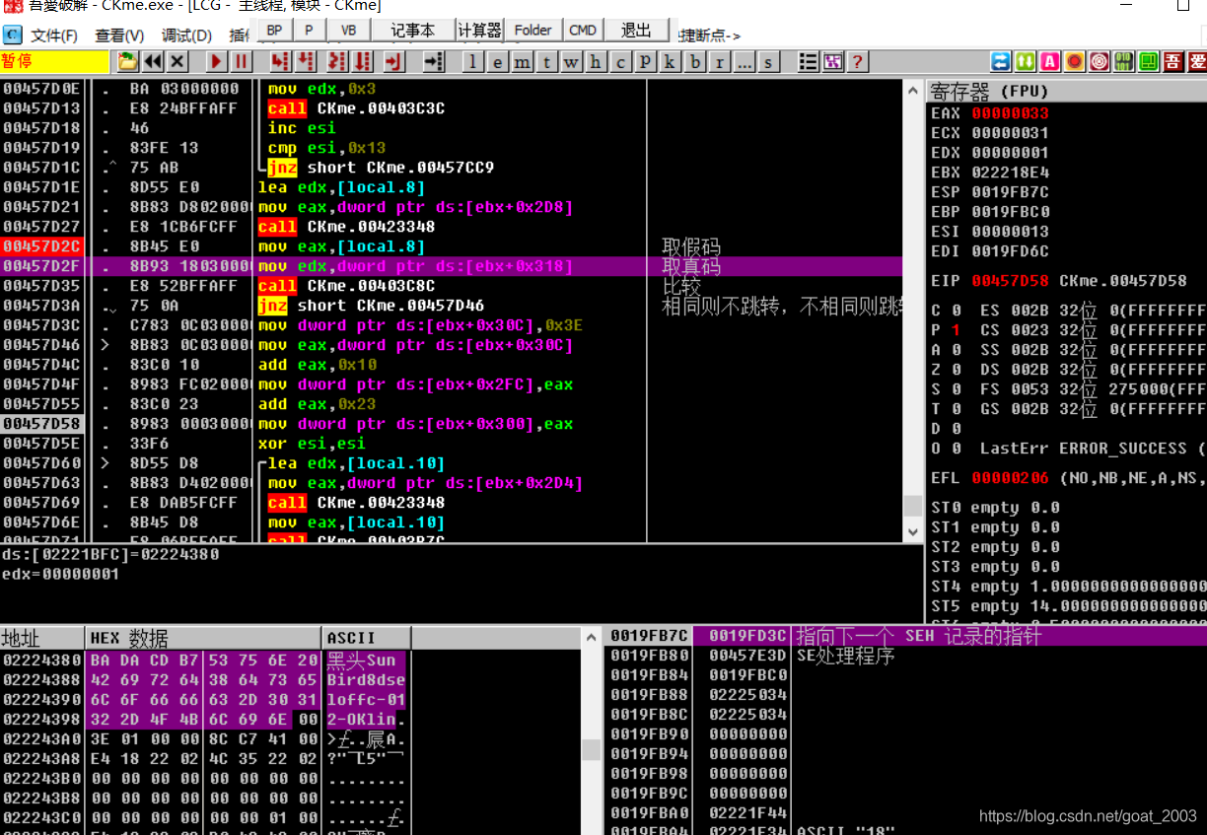Click the Step Over toolbar icon
Viewport: 1207px width, 835px height.
click(306, 62)
